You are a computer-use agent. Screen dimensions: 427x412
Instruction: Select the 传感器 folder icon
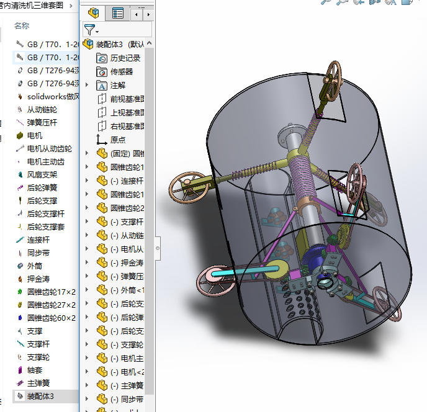[x=102, y=72]
